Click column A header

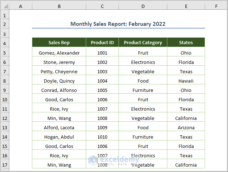coord(20,6)
